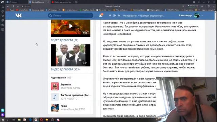Open artist The Prince Karma
This screenshot has width=217, height=122.
(70, 88)
